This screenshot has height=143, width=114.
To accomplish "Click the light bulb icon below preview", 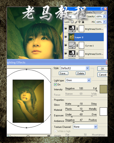I will tap(28, 136).
